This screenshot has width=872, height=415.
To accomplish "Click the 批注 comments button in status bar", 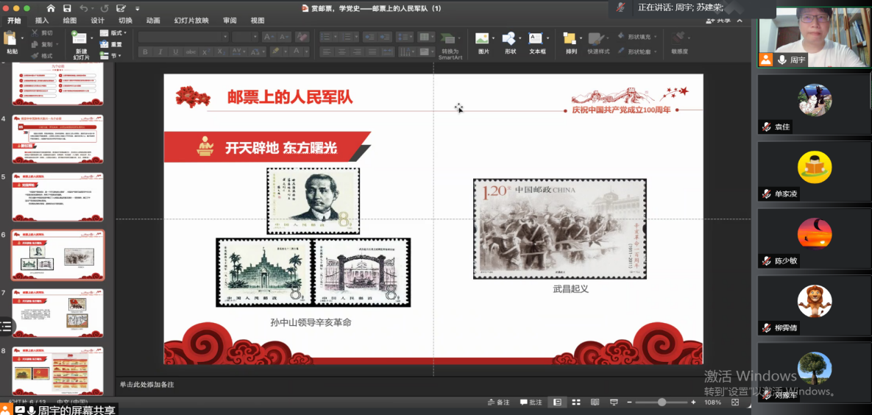I will (x=531, y=402).
